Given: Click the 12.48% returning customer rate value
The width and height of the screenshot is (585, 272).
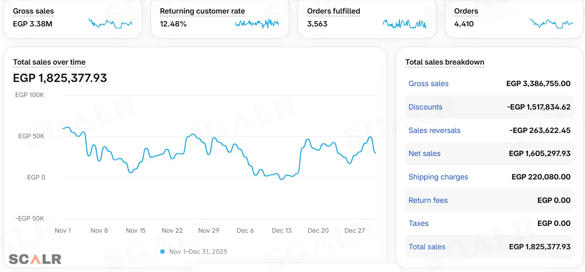Looking at the screenshot, I should pyautogui.click(x=173, y=24).
